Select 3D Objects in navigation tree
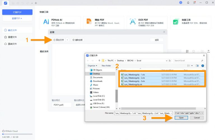 pyautogui.click(x=97, y=70)
